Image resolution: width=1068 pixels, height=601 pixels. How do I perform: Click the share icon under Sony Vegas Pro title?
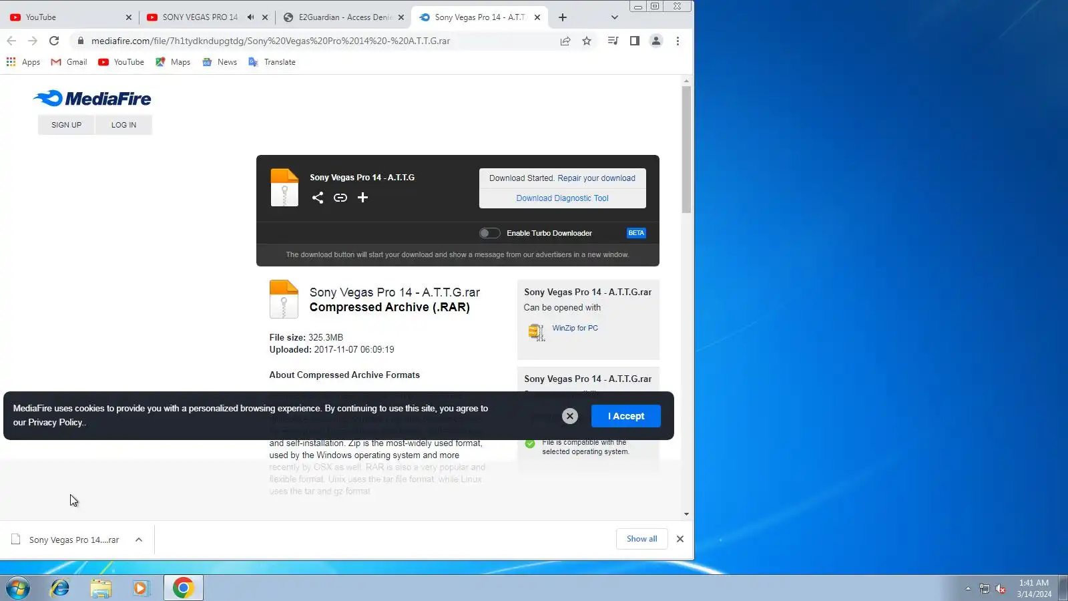[318, 198]
